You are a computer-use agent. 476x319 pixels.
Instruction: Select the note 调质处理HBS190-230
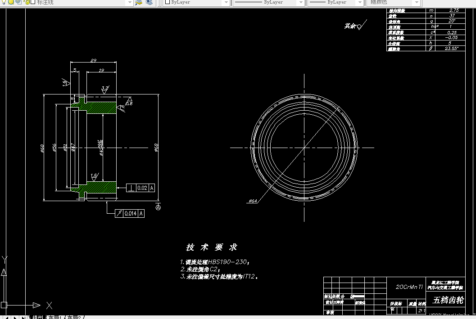215,262
